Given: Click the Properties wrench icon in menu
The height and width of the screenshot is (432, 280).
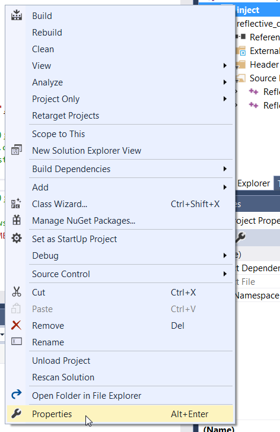Looking at the screenshot, I should point(16,414).
